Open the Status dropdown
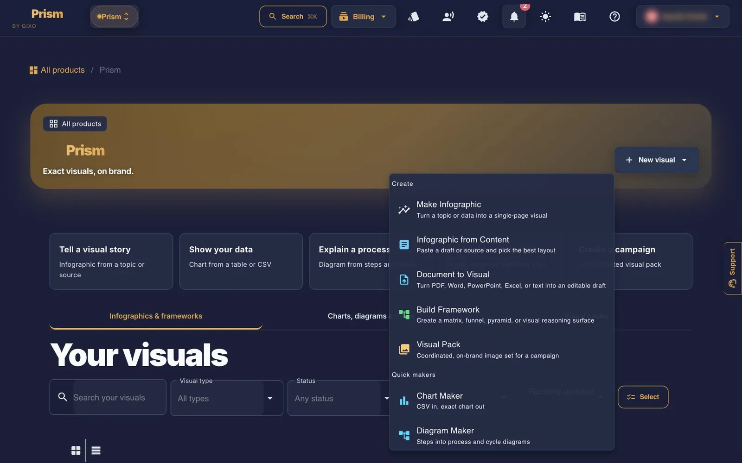Viewport: 742px width, 463px height. [339, 398]
